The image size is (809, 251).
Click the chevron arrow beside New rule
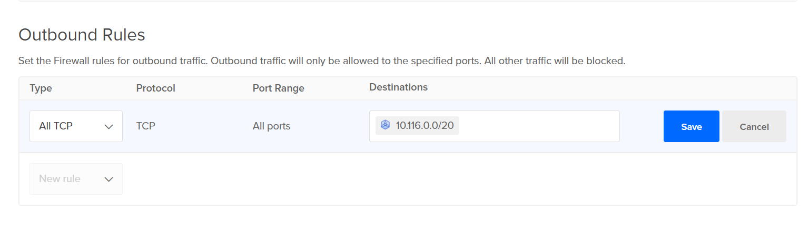coord(109,179)
